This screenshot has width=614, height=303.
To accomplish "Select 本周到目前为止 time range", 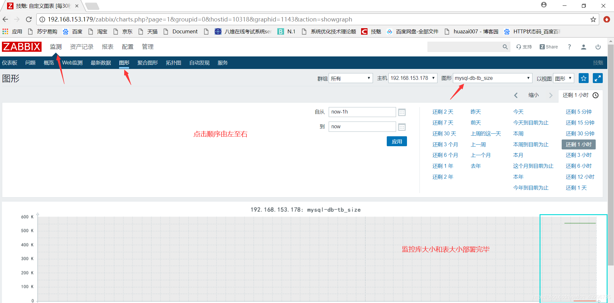I will coord(531,145).
